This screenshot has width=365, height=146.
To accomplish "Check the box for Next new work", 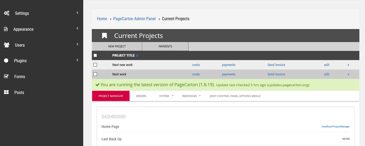I will click(x=95, y=65).
